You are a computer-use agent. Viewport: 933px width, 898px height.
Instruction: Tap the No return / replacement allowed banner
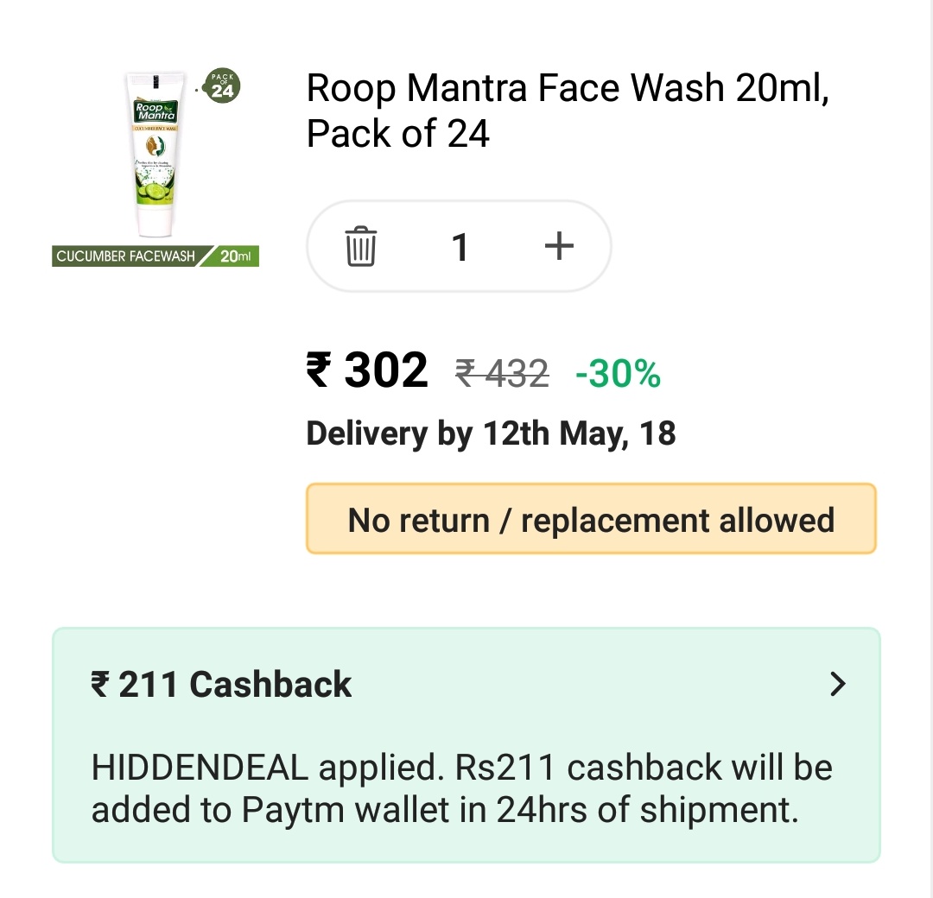click(591, 519)
